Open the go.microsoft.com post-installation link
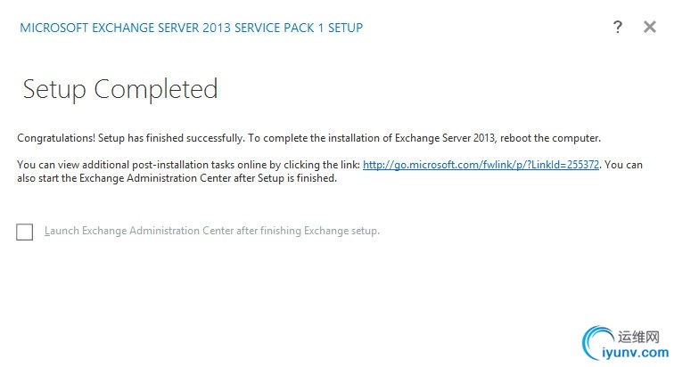This screenshot has height=367, width=674. point(481,165)
